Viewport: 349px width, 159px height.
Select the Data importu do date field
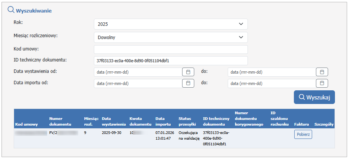tap(271, 83)
